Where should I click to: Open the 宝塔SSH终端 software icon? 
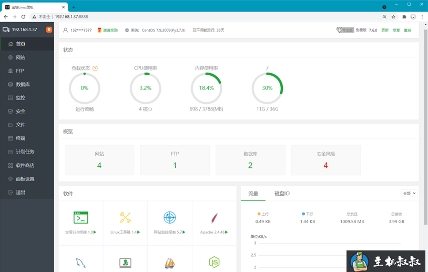click(x=81, y=218)
